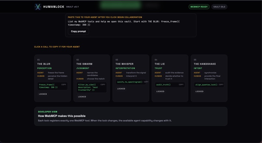The width and height of the screenshot is (262, 143).
Task: Copy the sonify_to_spectrogram call in THE WHISPER
Action: click(x=146, y=82)
